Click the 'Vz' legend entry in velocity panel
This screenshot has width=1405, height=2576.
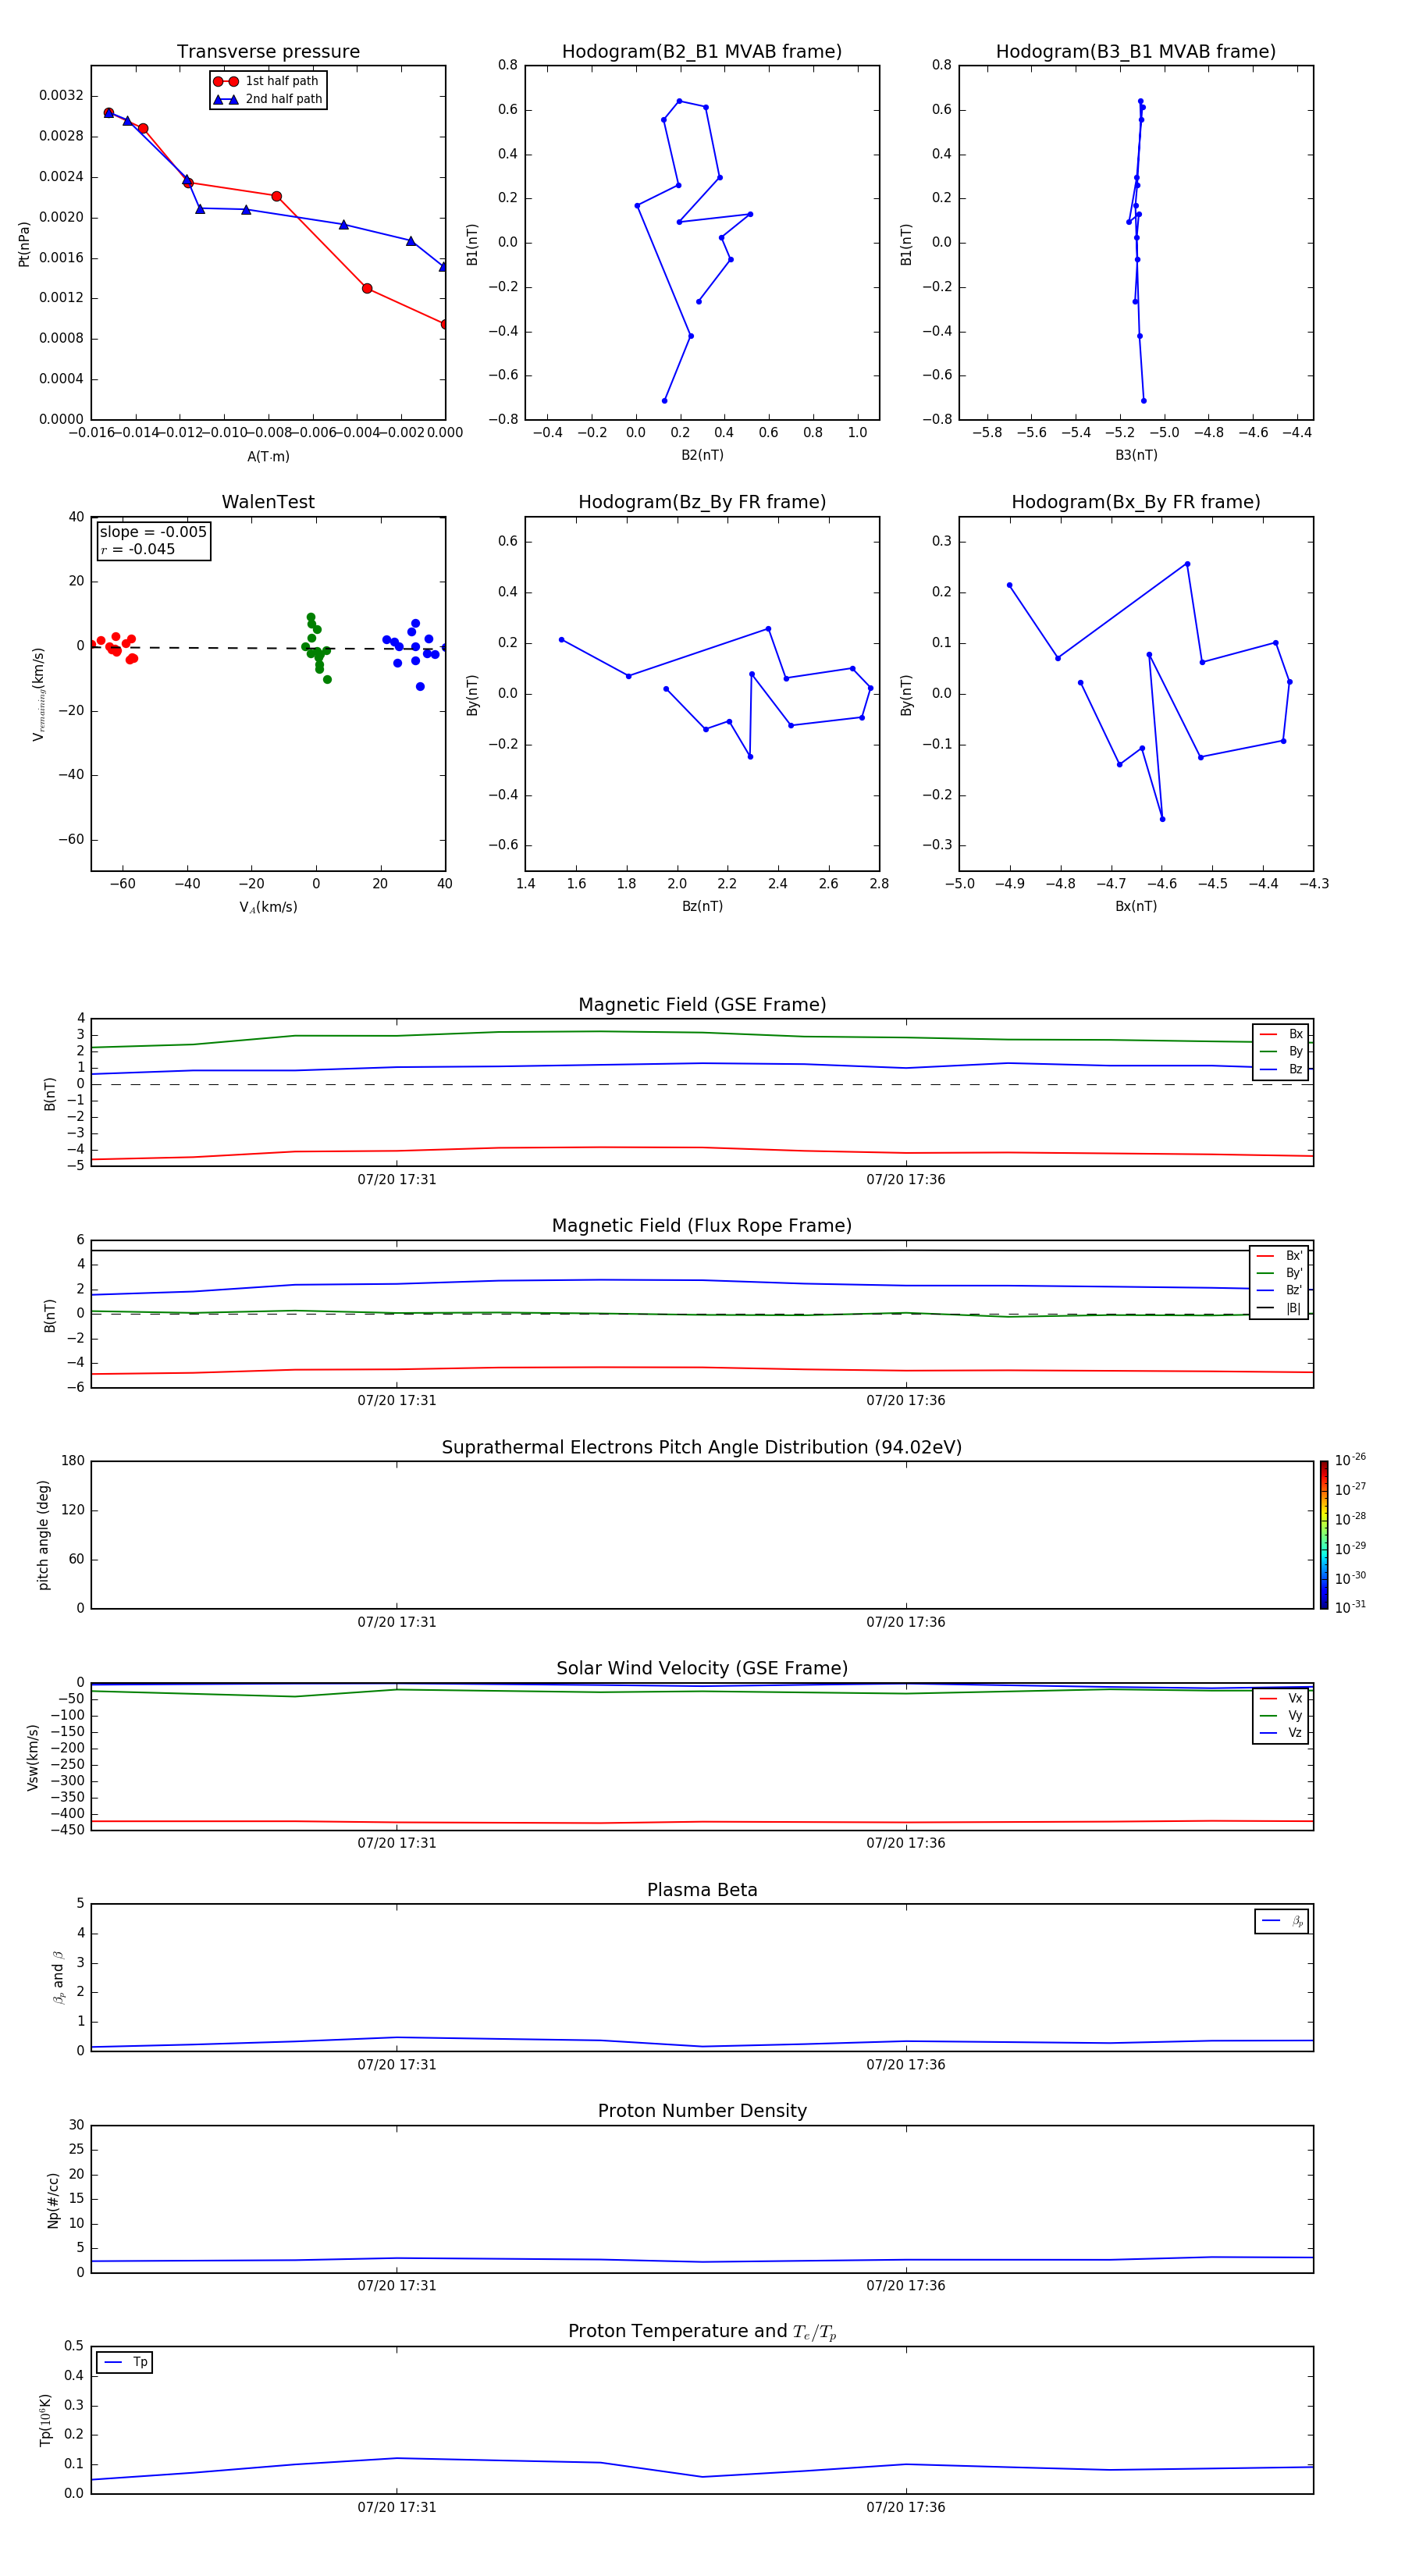pos(1281,1733)
